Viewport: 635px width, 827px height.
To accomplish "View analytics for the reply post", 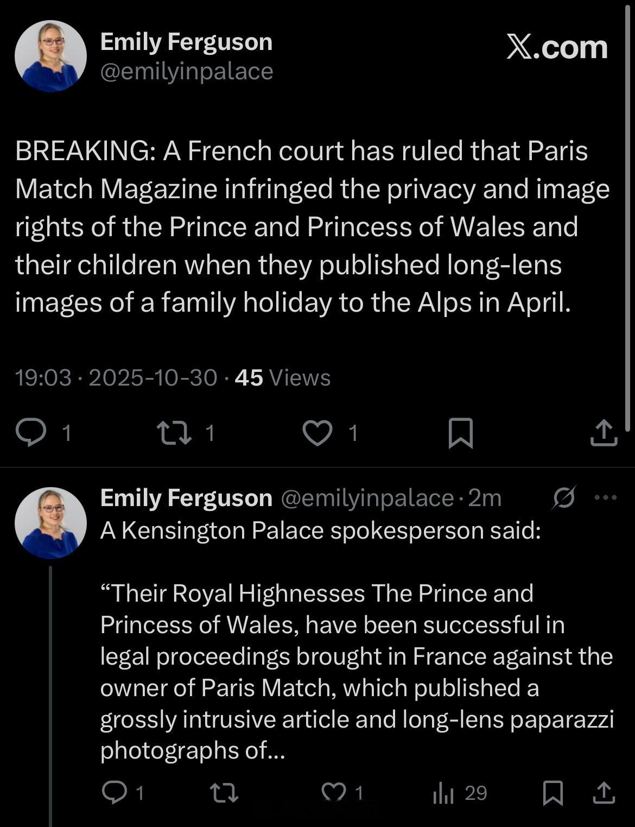I will click(443, 793).
